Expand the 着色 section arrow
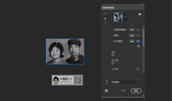Image resolution: width=172 pixels, height=101 pixels. [x=112, y=35]
